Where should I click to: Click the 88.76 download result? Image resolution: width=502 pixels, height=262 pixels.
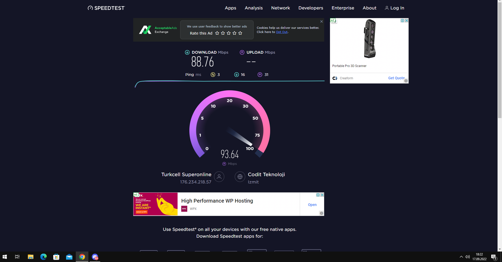202,62
